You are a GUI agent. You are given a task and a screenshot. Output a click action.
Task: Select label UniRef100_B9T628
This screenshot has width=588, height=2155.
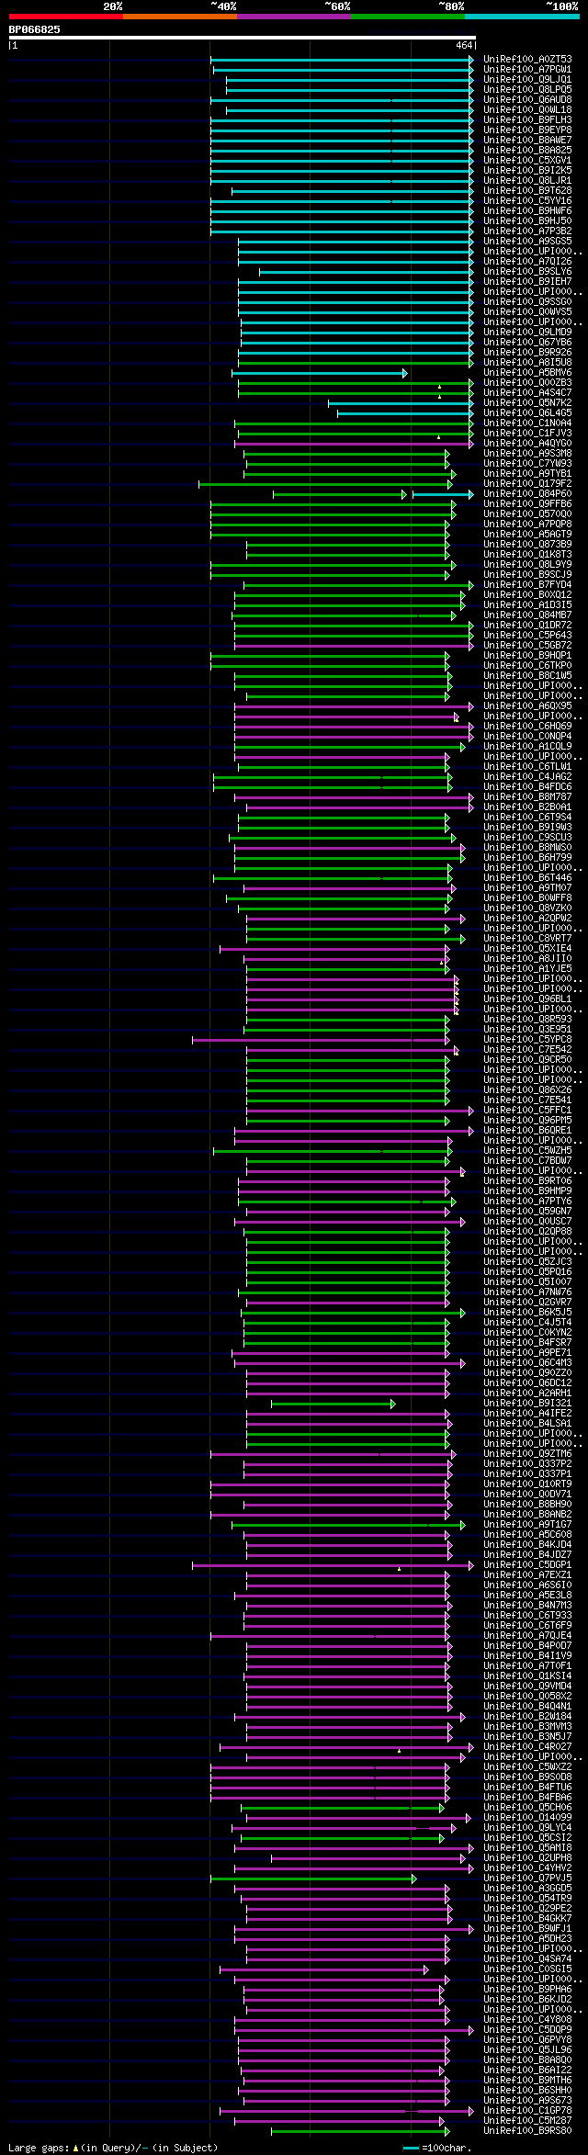[x=527, y=191]
